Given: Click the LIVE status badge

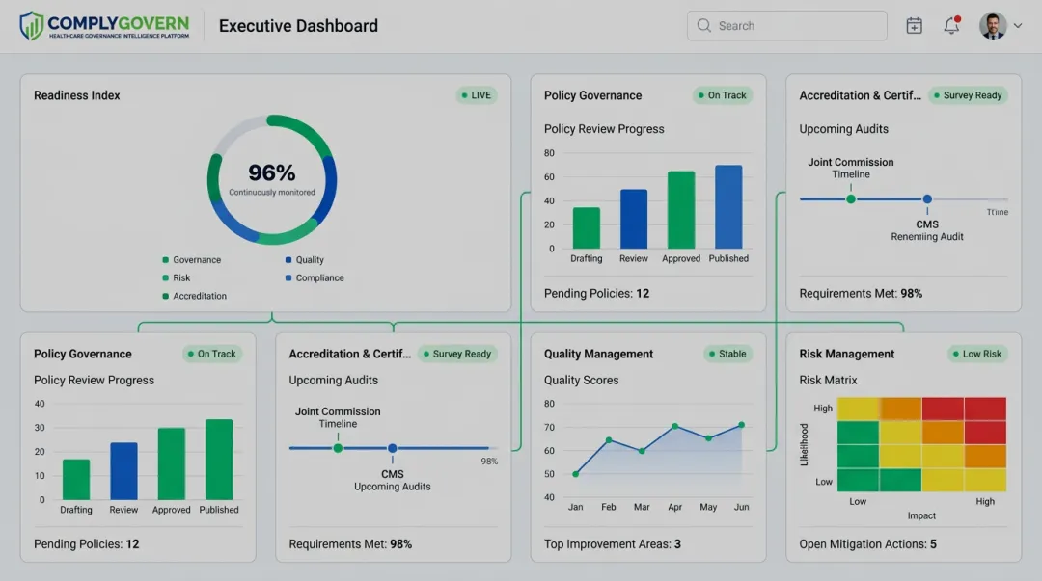Looking at the screenshot, I should tap(477, 95).
